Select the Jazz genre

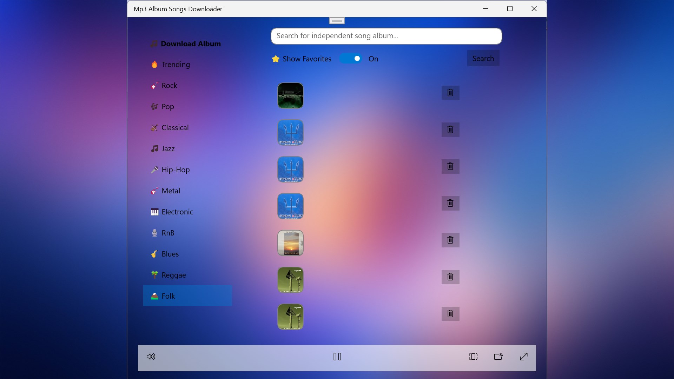(168, 149)
